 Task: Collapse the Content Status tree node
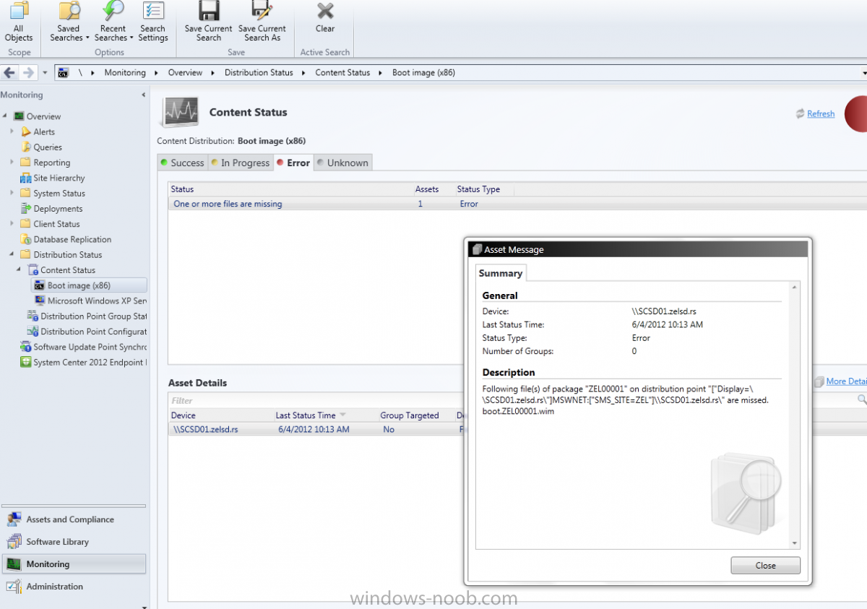tap(19, 269)
